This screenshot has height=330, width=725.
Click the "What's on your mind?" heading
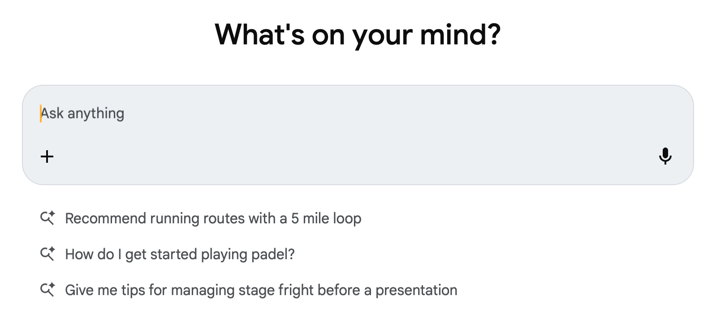coord(358,35)
